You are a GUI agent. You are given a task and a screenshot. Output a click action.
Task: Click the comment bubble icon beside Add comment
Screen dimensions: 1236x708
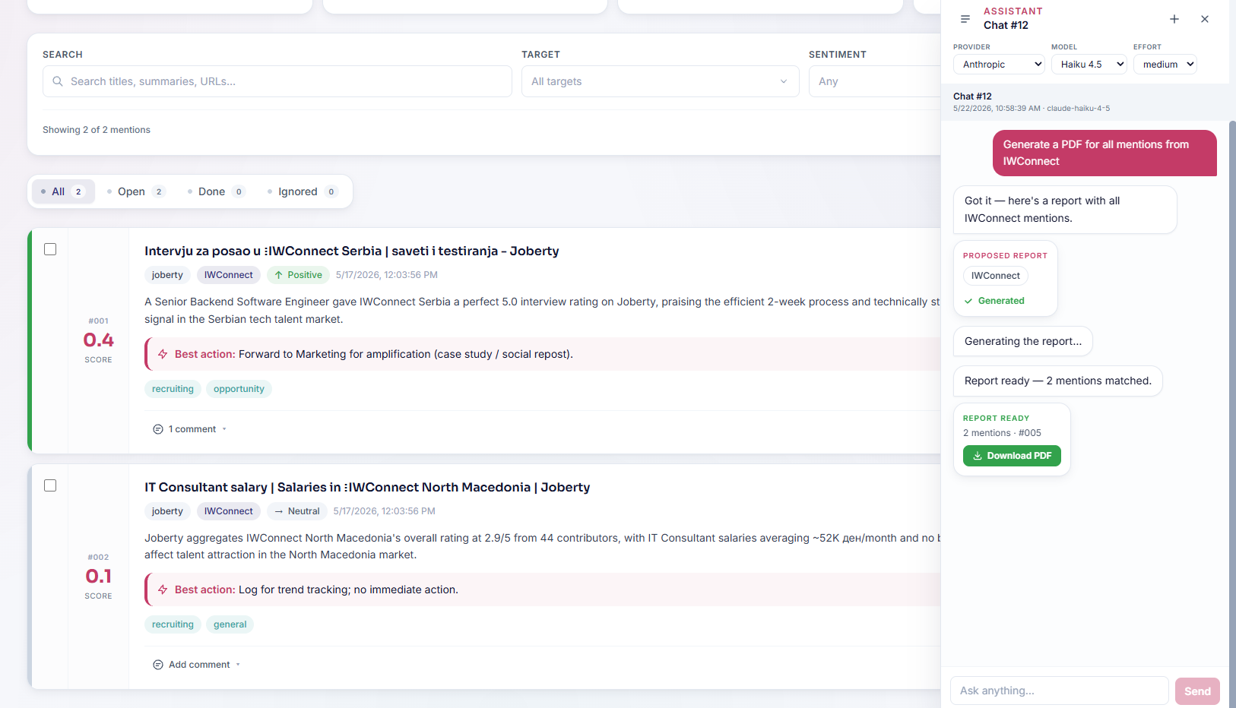[158, 665]
